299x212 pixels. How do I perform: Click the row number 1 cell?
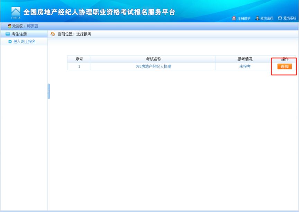(x=79, y=66)
